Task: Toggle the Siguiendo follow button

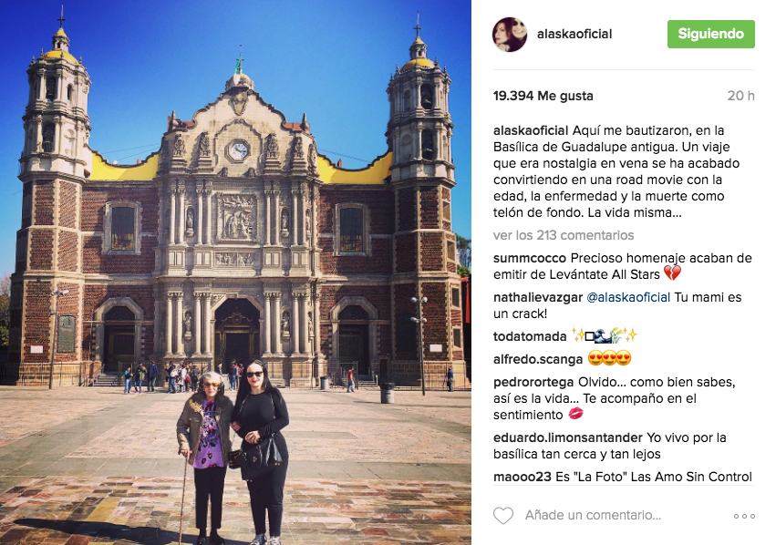Action: 710,34
